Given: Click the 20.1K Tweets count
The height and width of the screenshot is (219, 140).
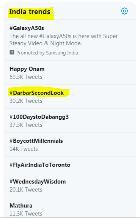Looking at the screenshot, I should (26, 190).
